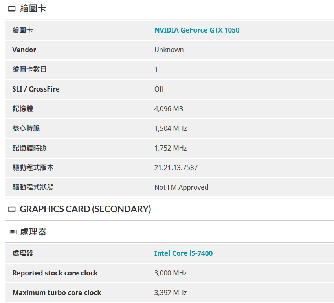Click the 記憶體時脈 row label
The height and width of the screenshot is (303, 334).
29,148
